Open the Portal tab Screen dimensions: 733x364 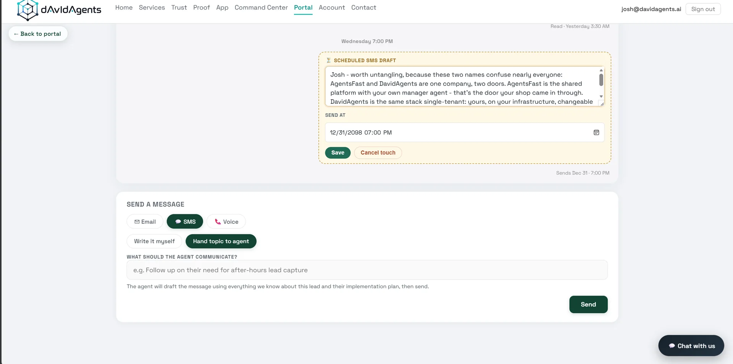tap(303, 8)
